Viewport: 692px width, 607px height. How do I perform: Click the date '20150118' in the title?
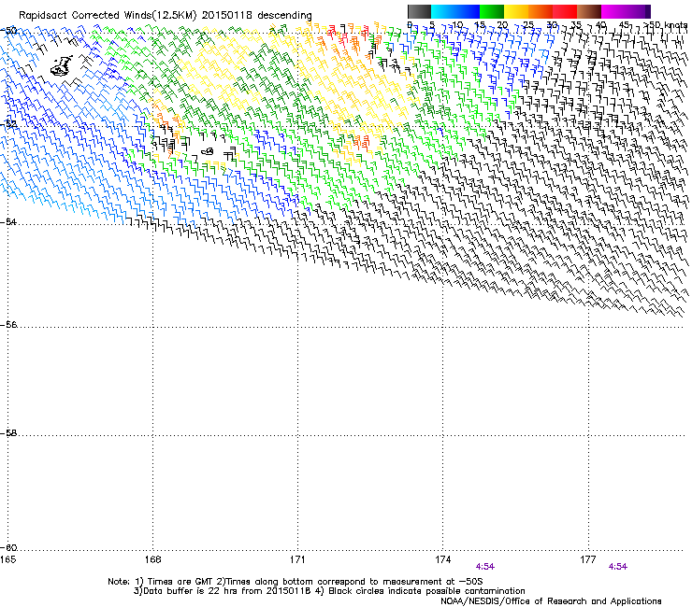click(x=227, y=16)
